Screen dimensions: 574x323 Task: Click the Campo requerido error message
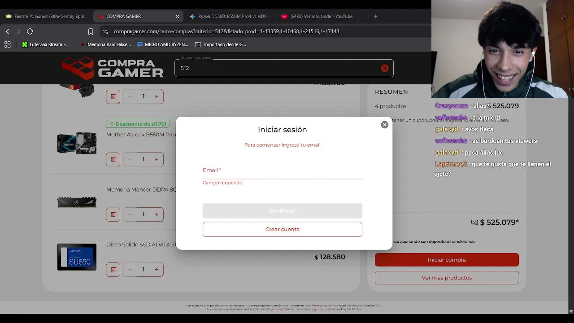[222, 183]
